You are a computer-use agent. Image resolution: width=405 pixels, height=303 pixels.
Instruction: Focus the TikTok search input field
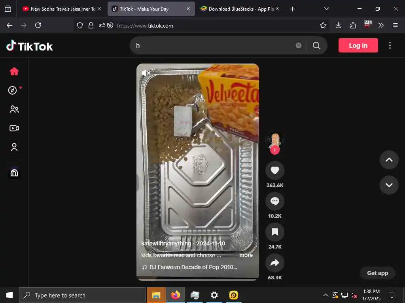(214, 46)
